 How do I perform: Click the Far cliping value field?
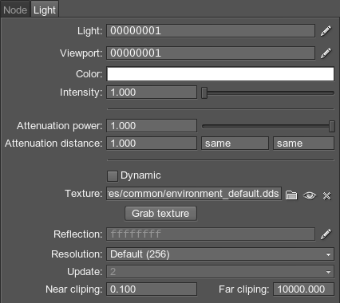pyautogui.click(x=303, y=289)
